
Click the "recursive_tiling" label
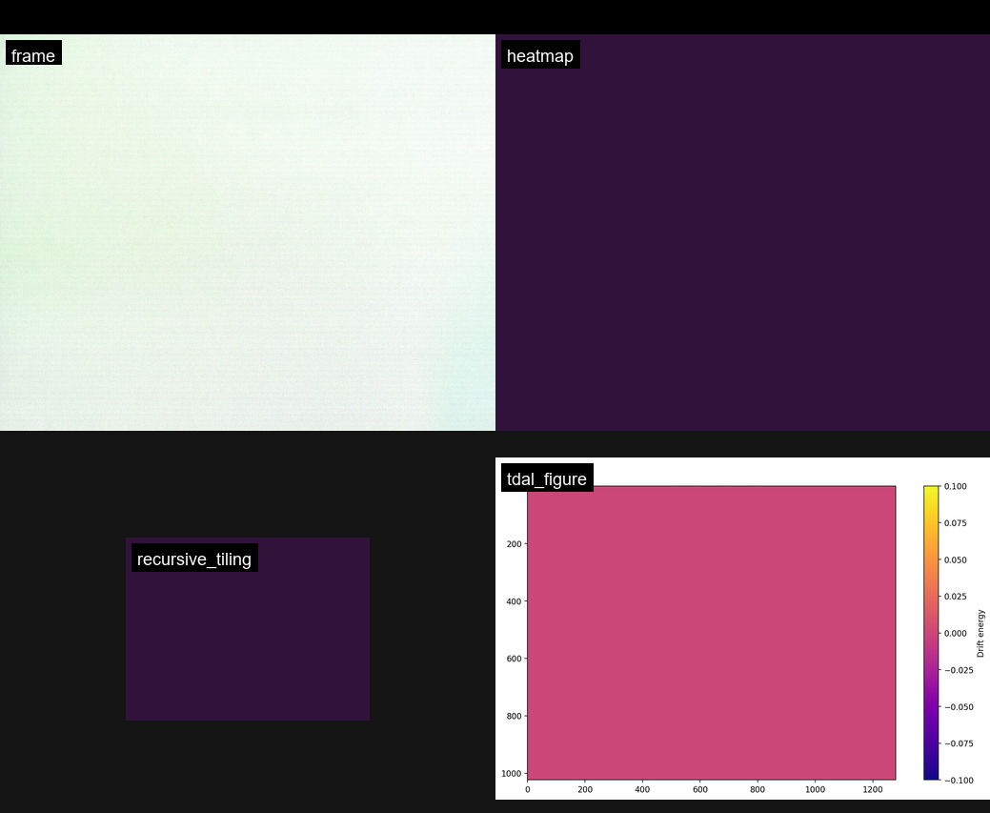(193, 559)
